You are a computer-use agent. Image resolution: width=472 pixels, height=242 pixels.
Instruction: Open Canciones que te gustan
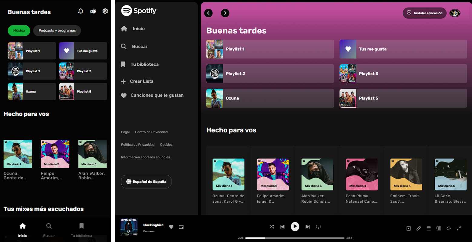[x=152, y=95]
